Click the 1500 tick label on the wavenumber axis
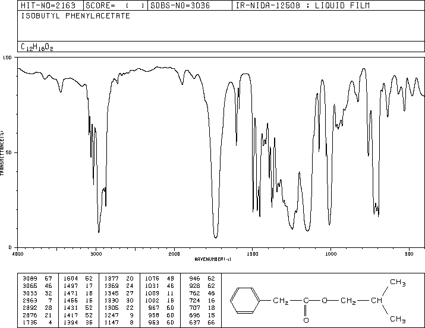 point(253,254)
